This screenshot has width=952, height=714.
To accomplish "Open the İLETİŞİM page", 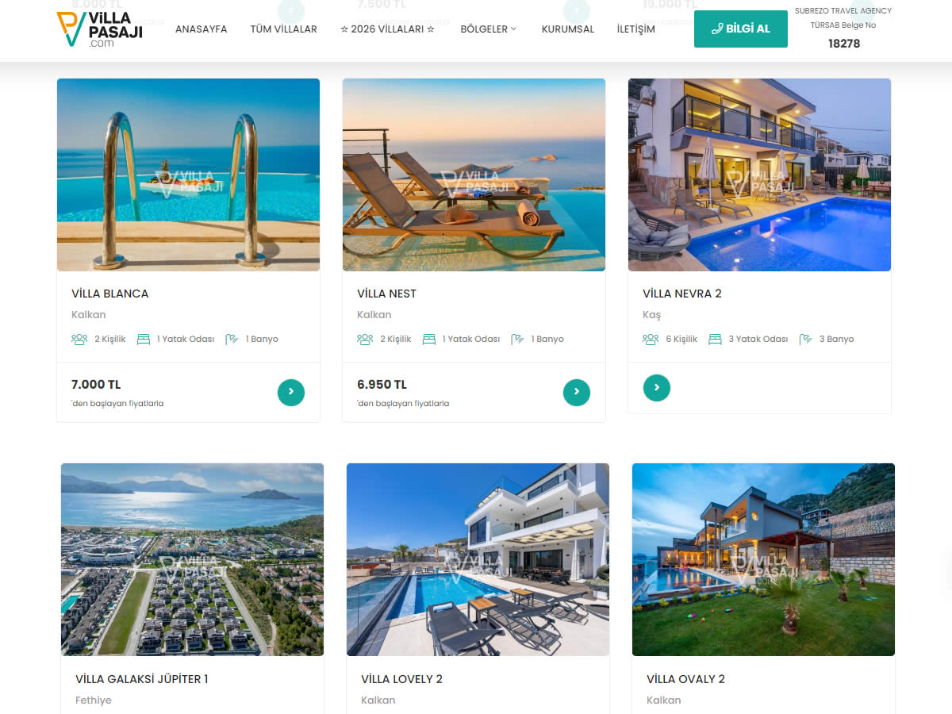I will pyautogui.click(x=636, y=29).
